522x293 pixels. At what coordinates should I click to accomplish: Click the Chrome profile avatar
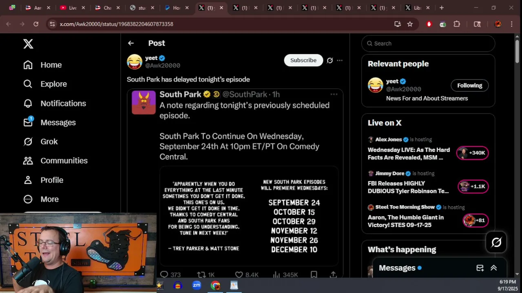tap(498, 24)
